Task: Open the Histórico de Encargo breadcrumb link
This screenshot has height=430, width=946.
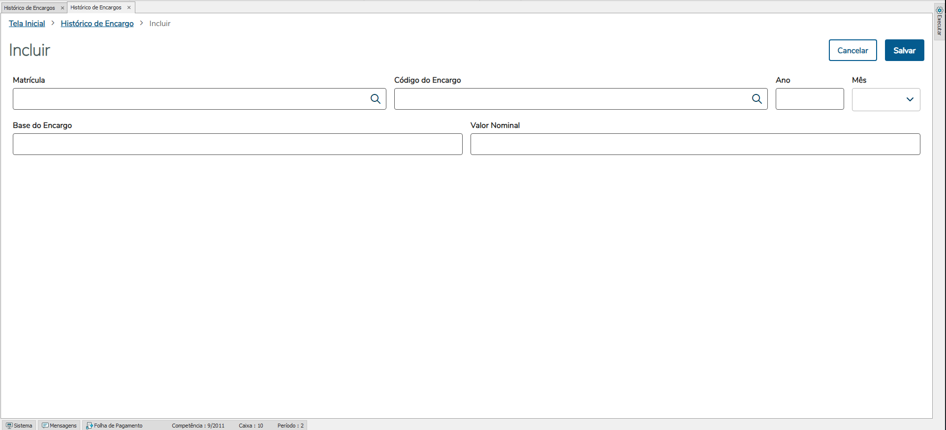Action: 97,24
